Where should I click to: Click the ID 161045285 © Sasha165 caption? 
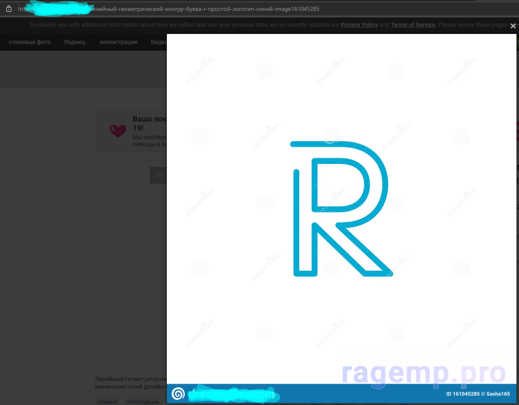478,394
